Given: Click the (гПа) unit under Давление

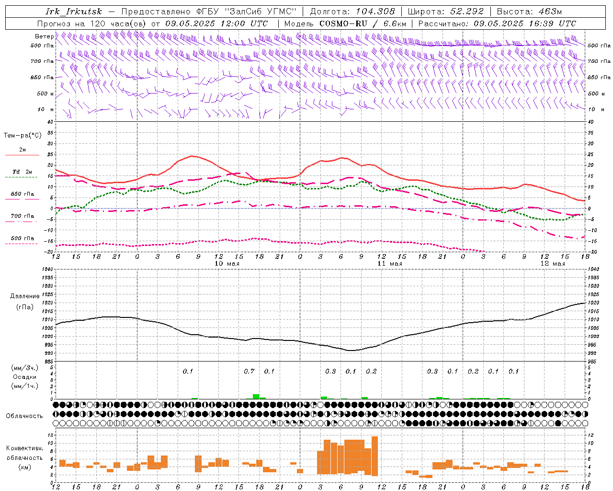Looking at the screenshot, I should (25, 307).
